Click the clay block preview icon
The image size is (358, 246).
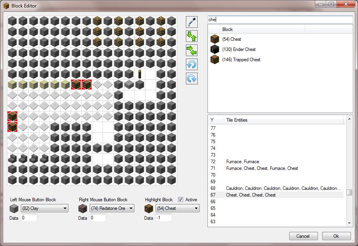[x=14, y=208]
